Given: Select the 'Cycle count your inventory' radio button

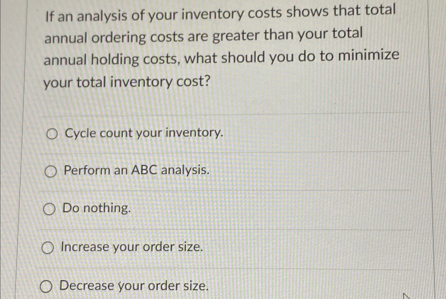Looking at the screenshot, I should pos(52,134).
